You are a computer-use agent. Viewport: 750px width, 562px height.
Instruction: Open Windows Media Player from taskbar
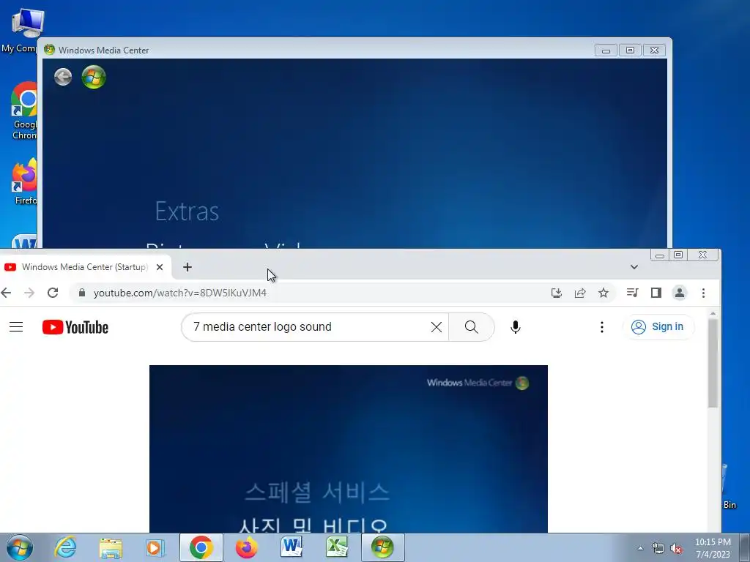coord(155,547)
